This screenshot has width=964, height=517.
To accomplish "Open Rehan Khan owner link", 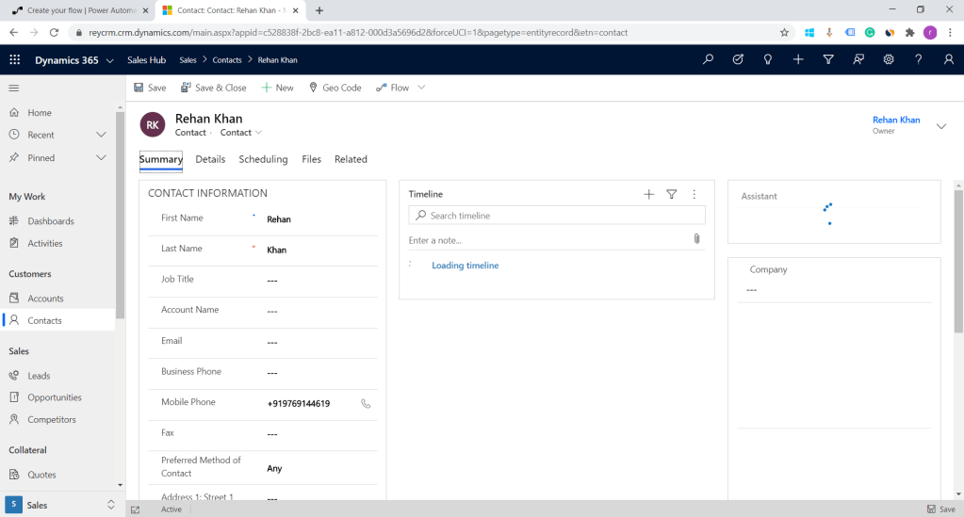I will 895,120.
